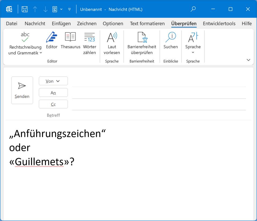Collapse the ribbon using the chevron
Image resolution: width=257 pixels, height=221 pixels.
[x=248, y=60]
